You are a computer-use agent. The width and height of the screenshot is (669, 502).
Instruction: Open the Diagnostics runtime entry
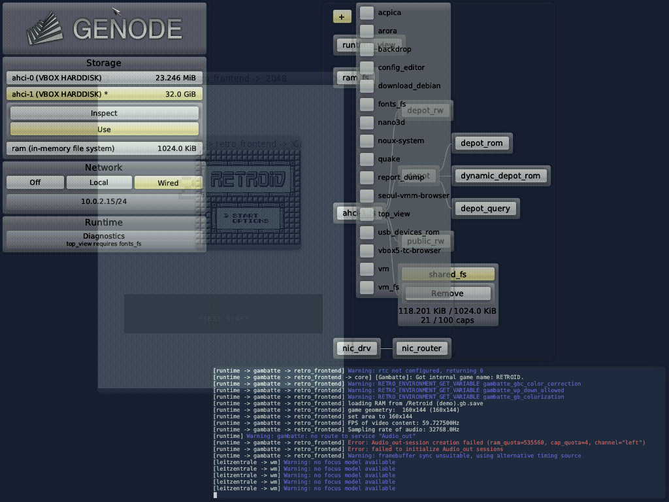tap(104, 239)
